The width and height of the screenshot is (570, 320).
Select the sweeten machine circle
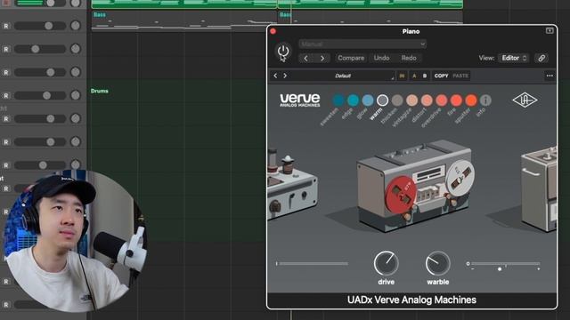click(x=338, y=100)
